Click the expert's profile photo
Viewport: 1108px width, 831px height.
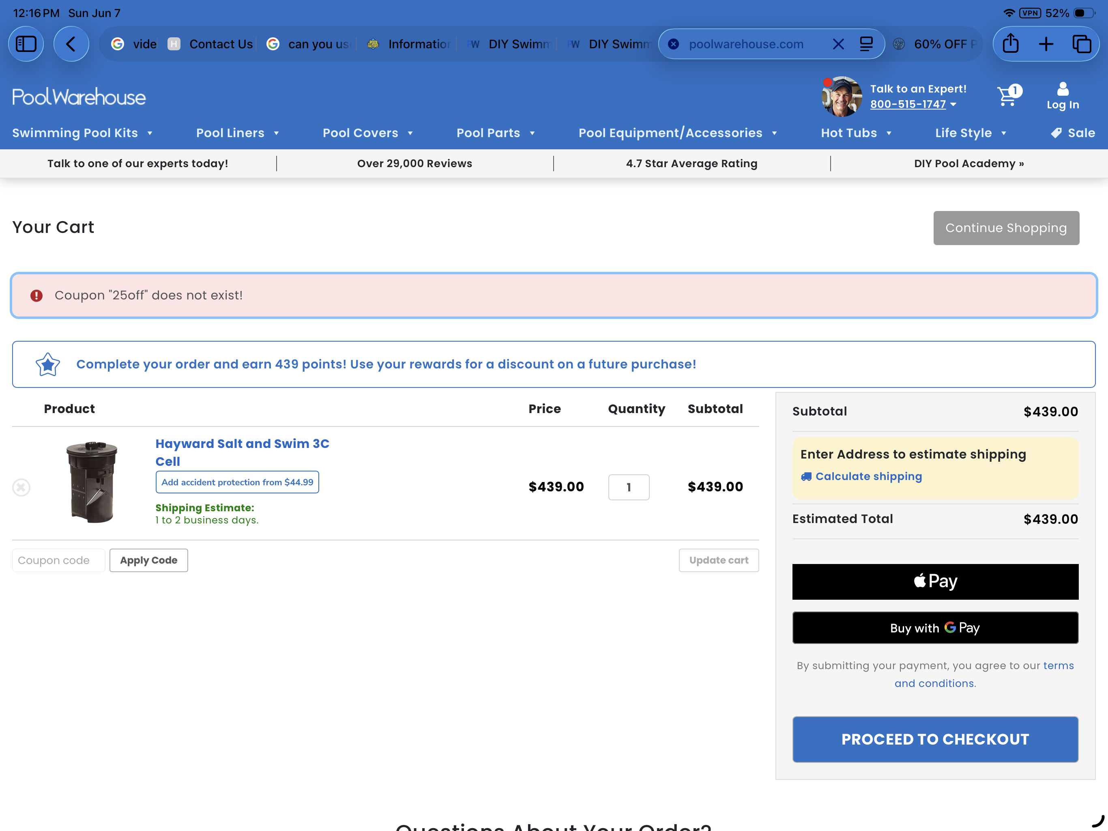click(x=842, y=97)
